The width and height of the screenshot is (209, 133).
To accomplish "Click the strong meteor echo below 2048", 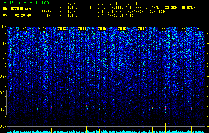I will pyautogui.click(x=165, y=108).
